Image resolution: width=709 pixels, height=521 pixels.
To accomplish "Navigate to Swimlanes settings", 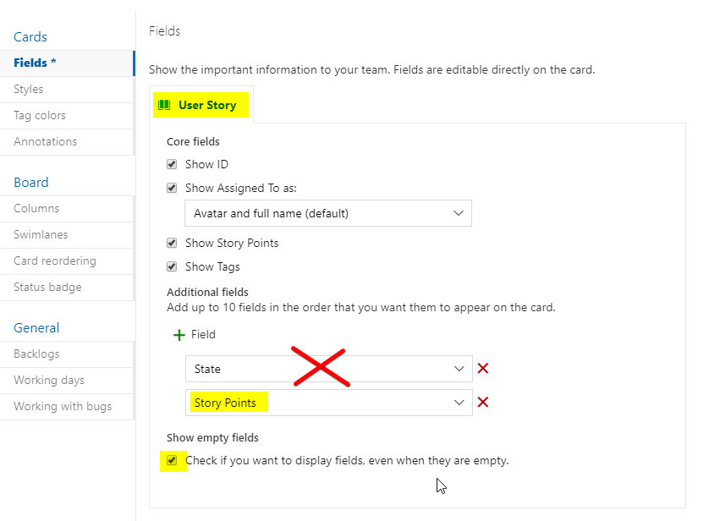I will click(x=41, y=235).
